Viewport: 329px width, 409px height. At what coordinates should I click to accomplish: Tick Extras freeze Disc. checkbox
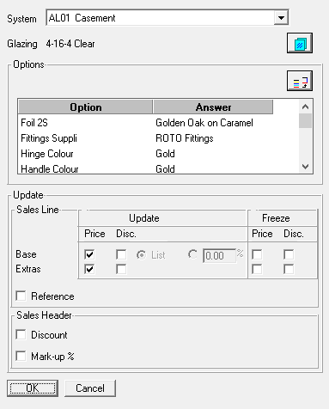click(x=289, y=269)
